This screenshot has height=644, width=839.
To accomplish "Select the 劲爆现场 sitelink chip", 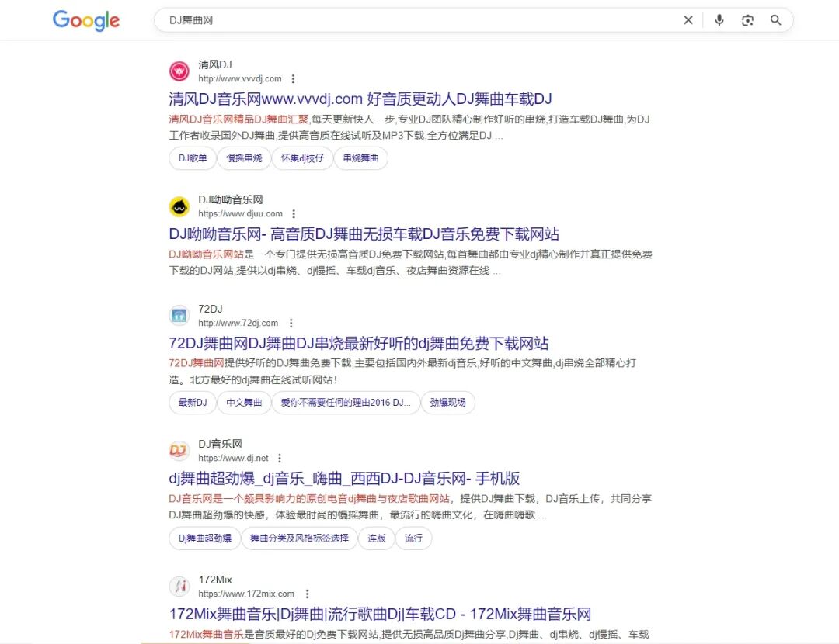I will point(448,403).
